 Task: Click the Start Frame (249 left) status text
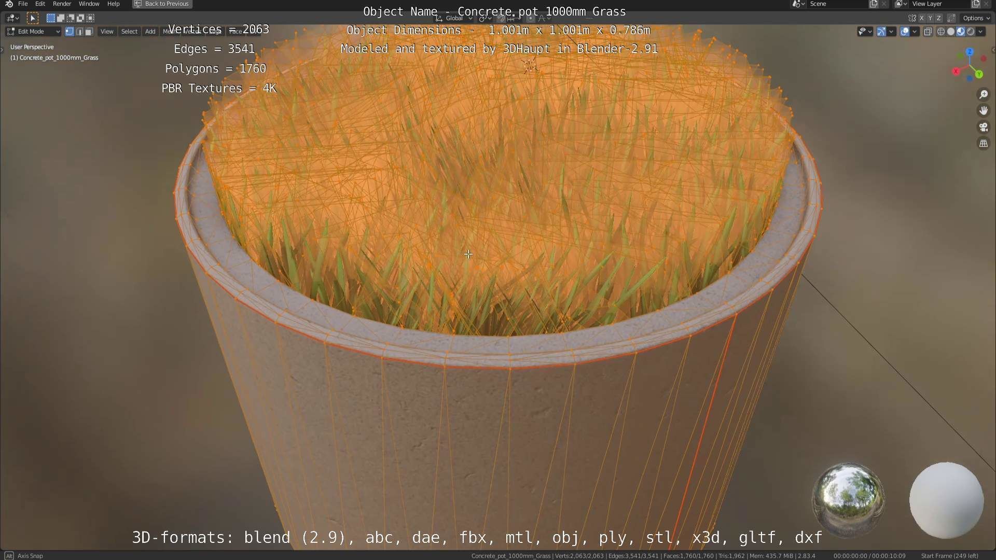(949, 556)
